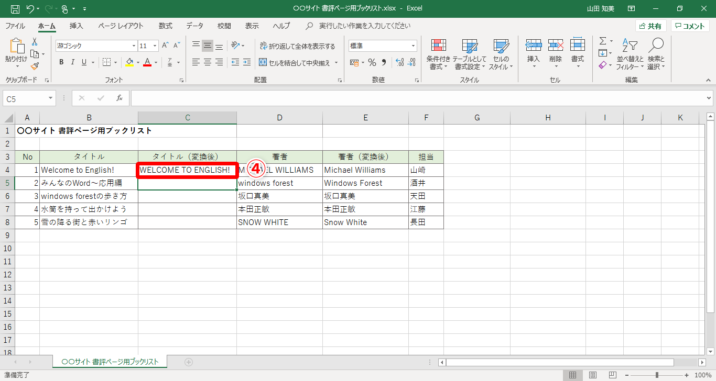Image resolution: width=716 pixels, height=381 pixels.
Task: Click the orientation (angled text) icon
Action: coord(235,46)
